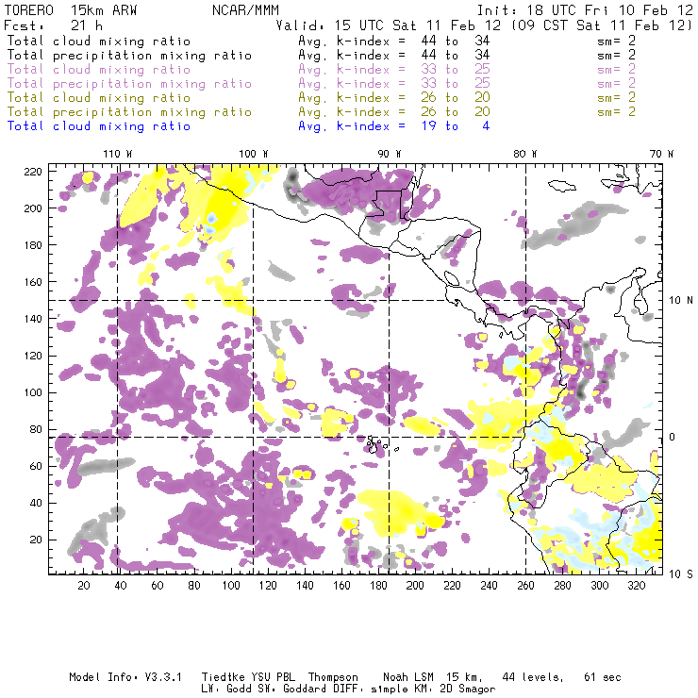Click "sm= 2" in the olive precipitation row
This screenshot has width=698, height=698.
click(x=616, y=111)
